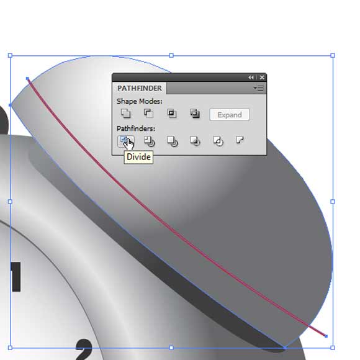This screenshot has height=360, width=360.
Task: Click the bottom-center bounding box handle
Action: coord(171,348)
